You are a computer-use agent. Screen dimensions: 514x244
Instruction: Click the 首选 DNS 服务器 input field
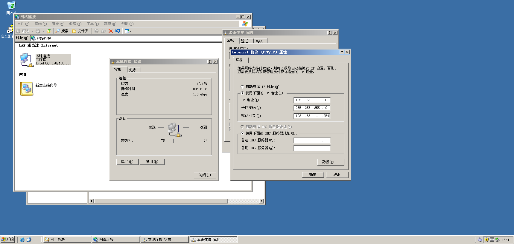point(312,140)
